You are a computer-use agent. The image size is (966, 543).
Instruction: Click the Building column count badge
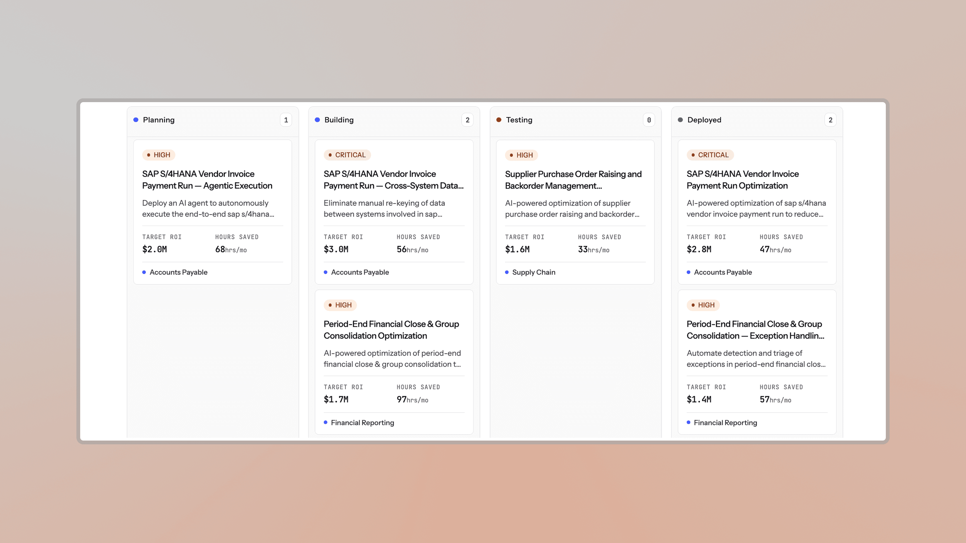tap(467, 120)
